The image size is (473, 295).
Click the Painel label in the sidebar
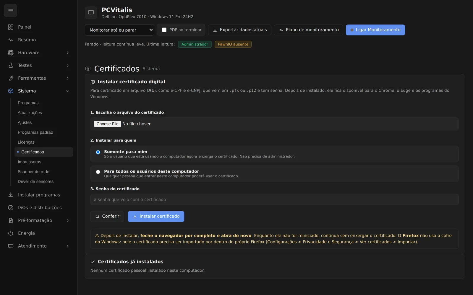25,27
